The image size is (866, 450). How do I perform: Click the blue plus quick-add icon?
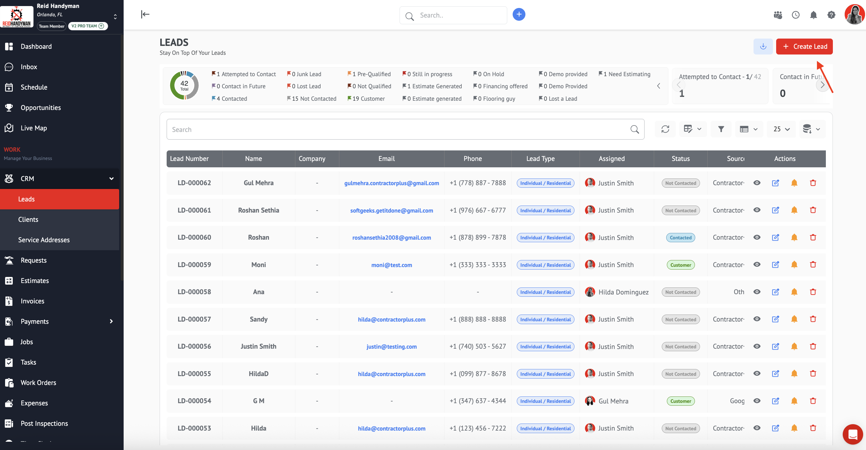519,14
